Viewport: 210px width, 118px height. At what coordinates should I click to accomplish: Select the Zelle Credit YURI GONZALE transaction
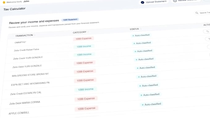click(28, 58)
